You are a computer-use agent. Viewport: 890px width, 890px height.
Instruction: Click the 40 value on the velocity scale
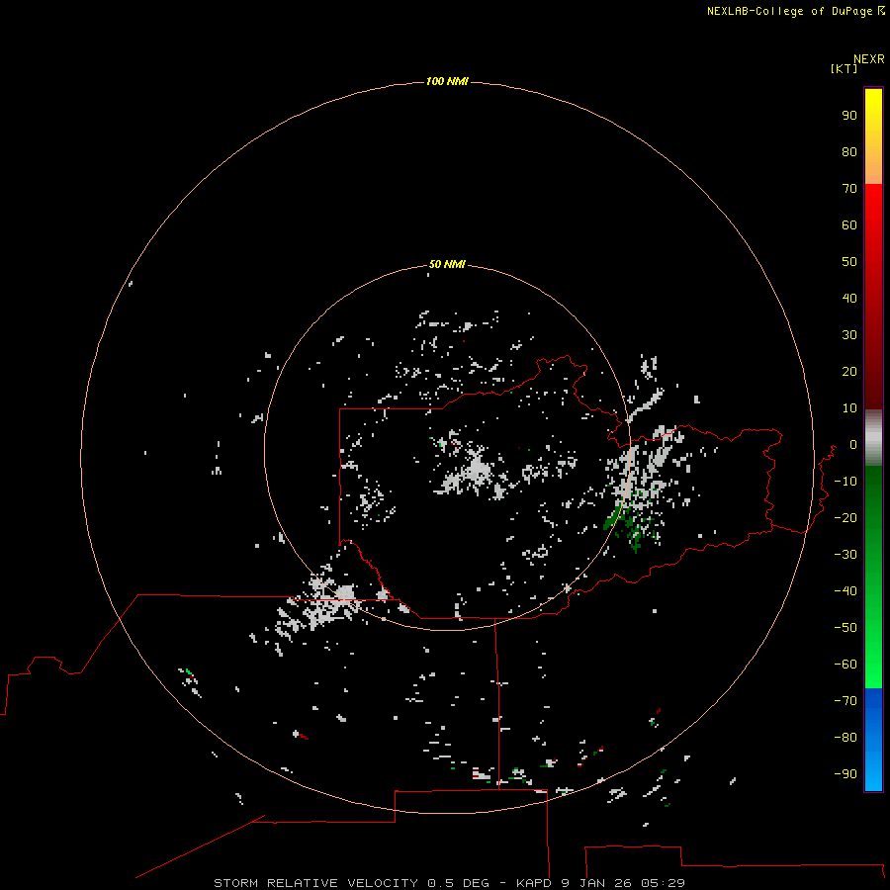pyautogui.click(x=849, y=298)
